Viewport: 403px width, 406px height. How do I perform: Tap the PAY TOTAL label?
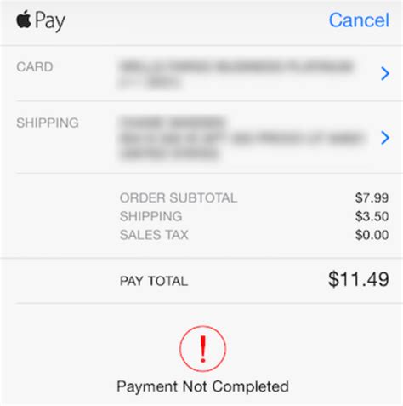tap(154, 281)
